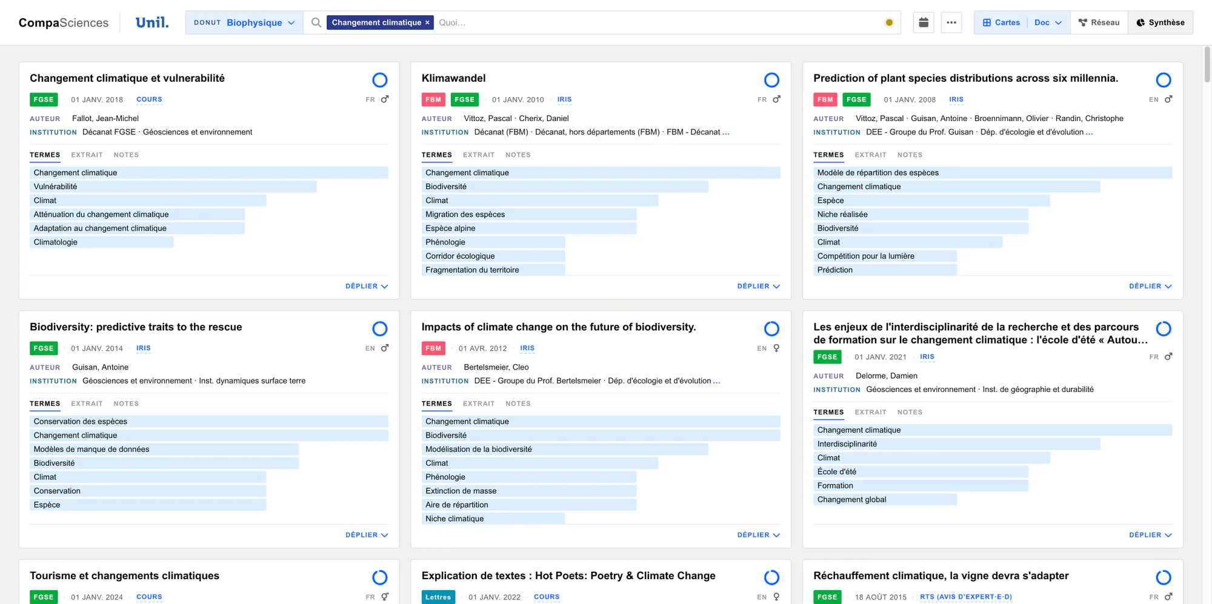Select the circle on Klimawandel card
This screenshot has width=1212, height=604.
click(x=771, y=80)
